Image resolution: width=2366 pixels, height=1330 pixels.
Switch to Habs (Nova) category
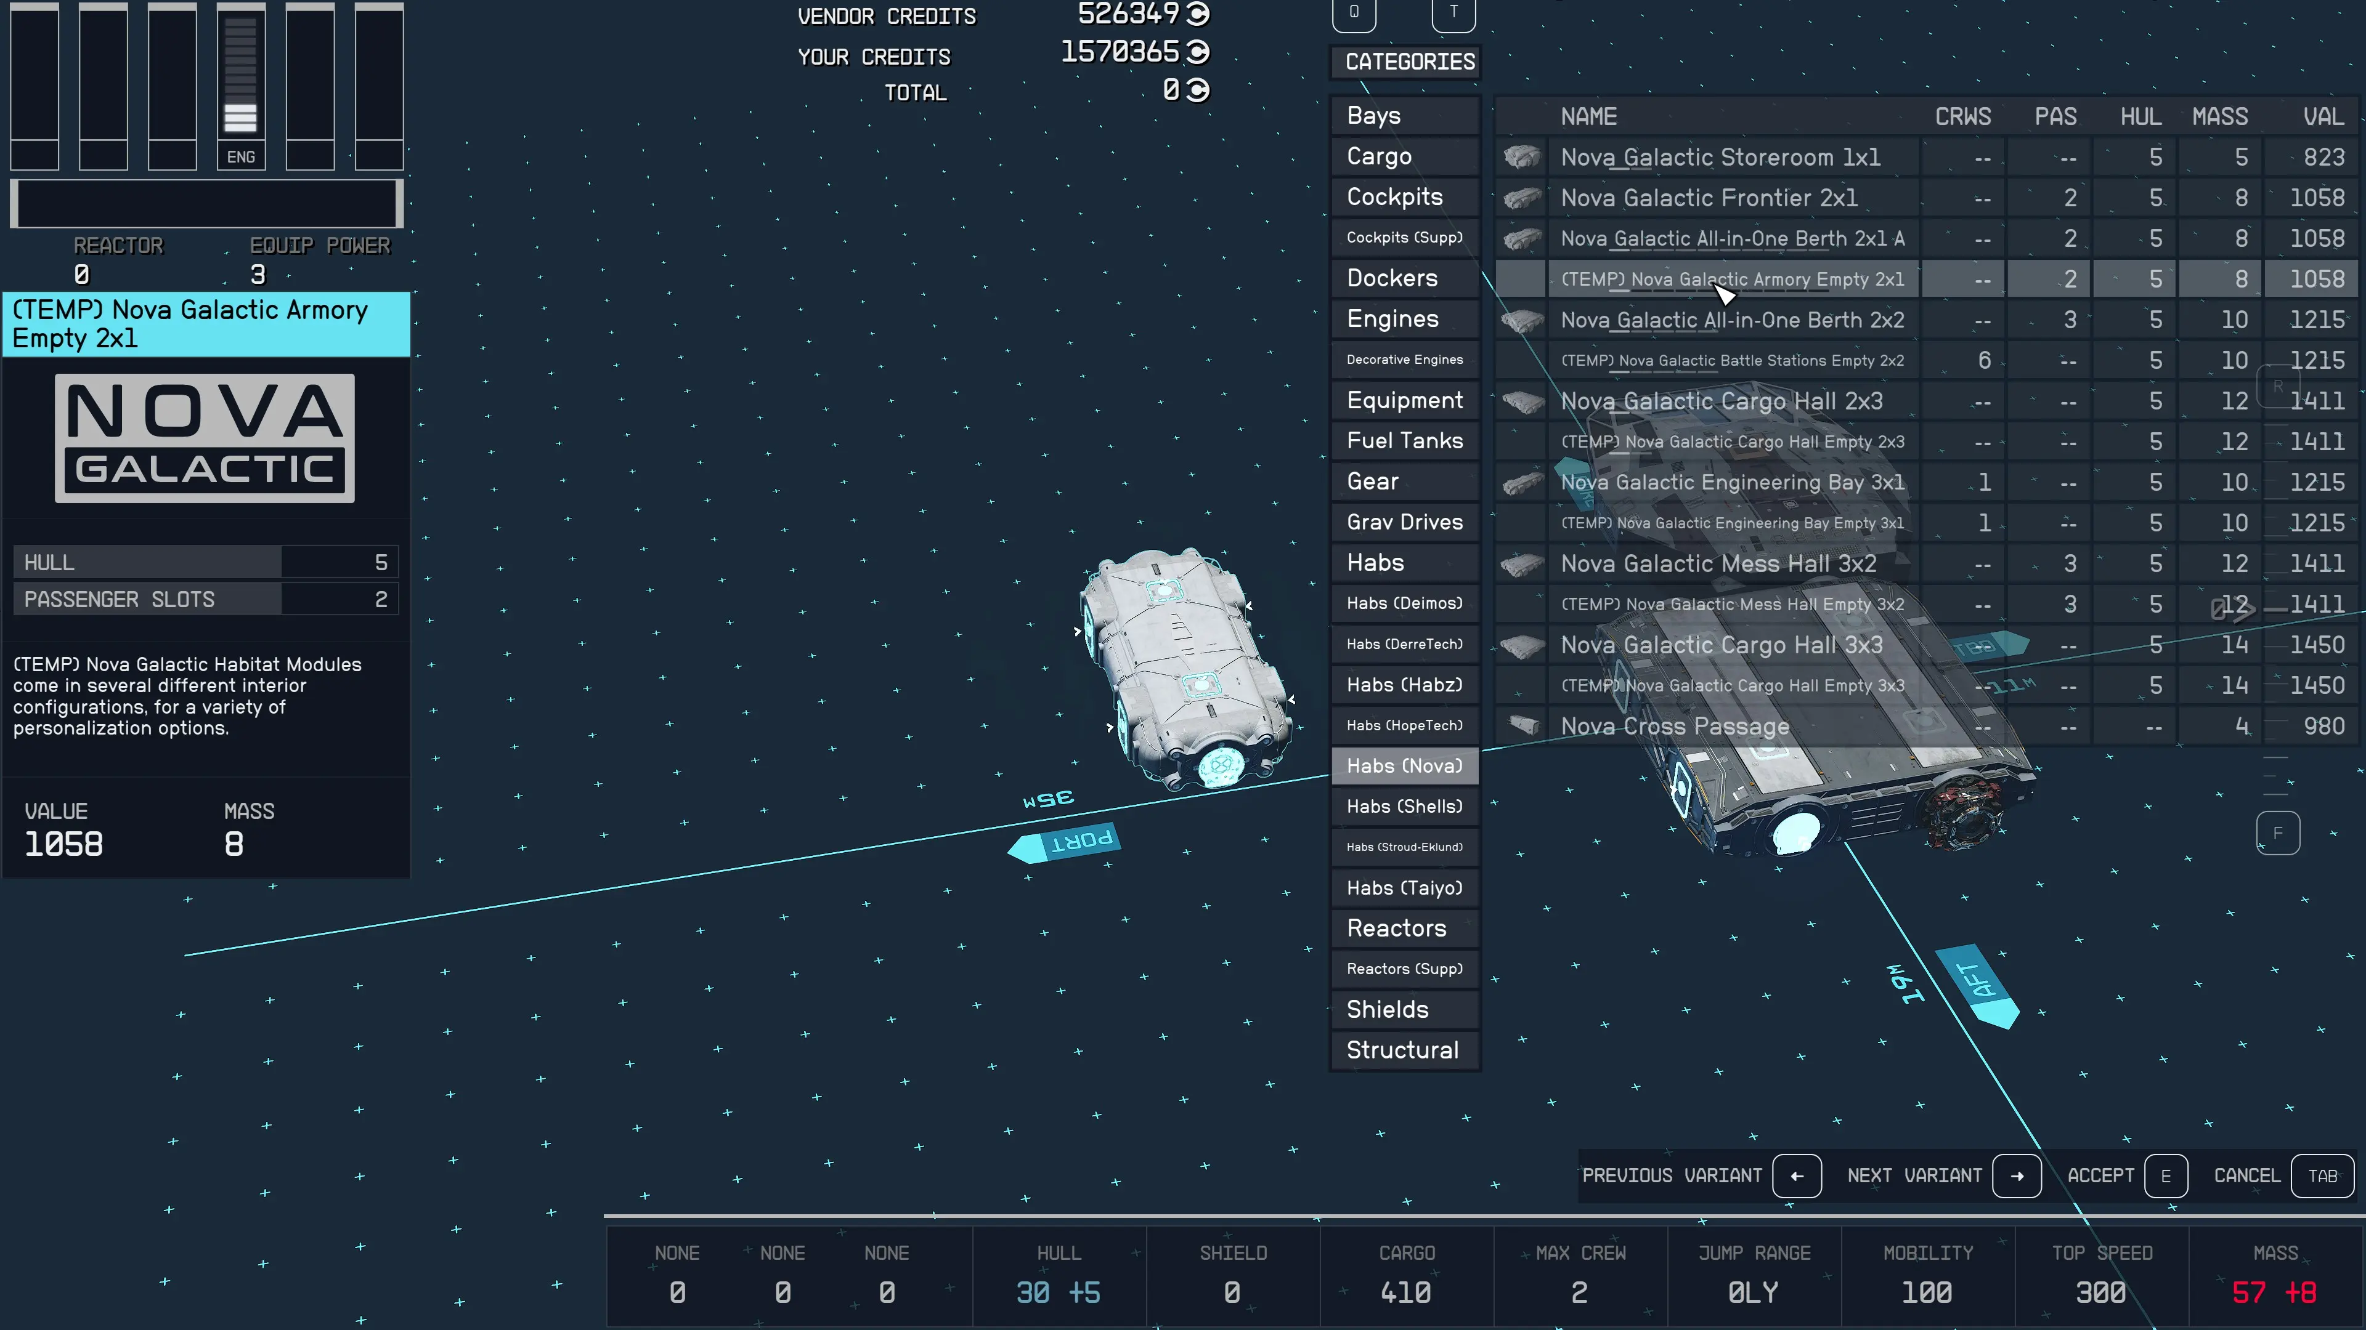point(1405,765)
